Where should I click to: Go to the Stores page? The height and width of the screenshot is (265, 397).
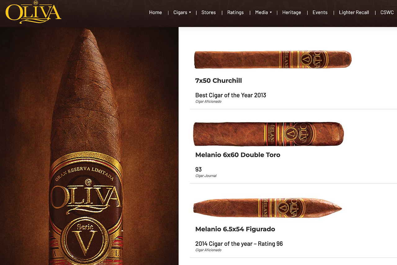[x=208, y=12]
